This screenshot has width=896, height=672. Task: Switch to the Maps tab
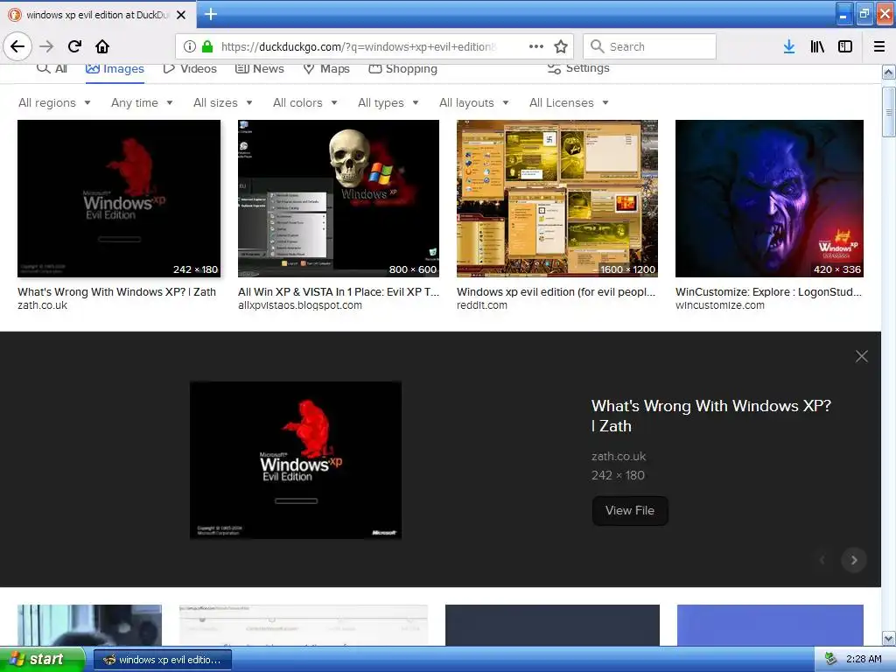tap(326, 68)
